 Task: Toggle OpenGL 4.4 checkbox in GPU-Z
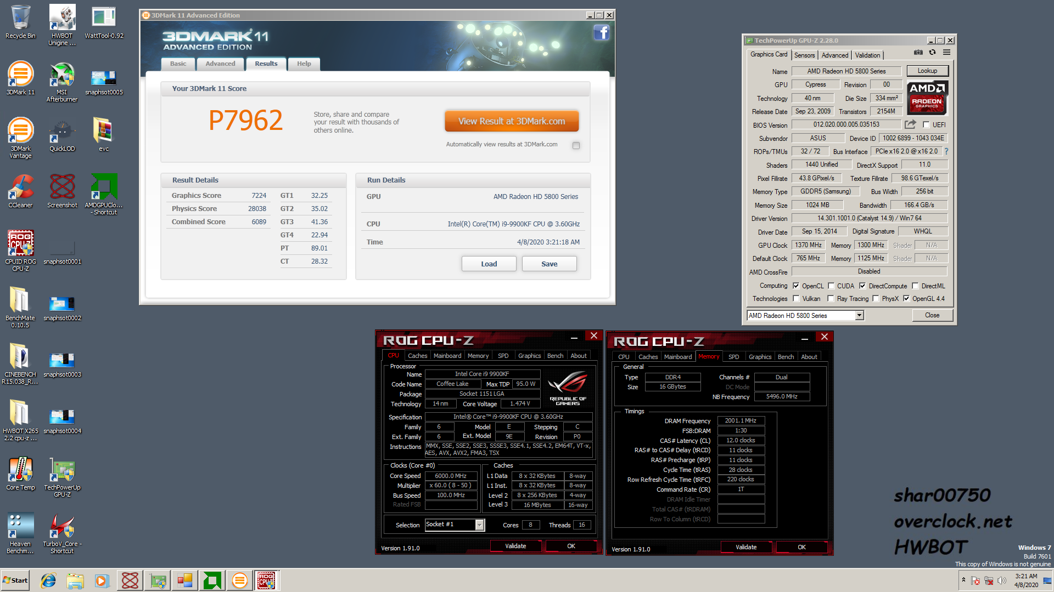point(906,299)
